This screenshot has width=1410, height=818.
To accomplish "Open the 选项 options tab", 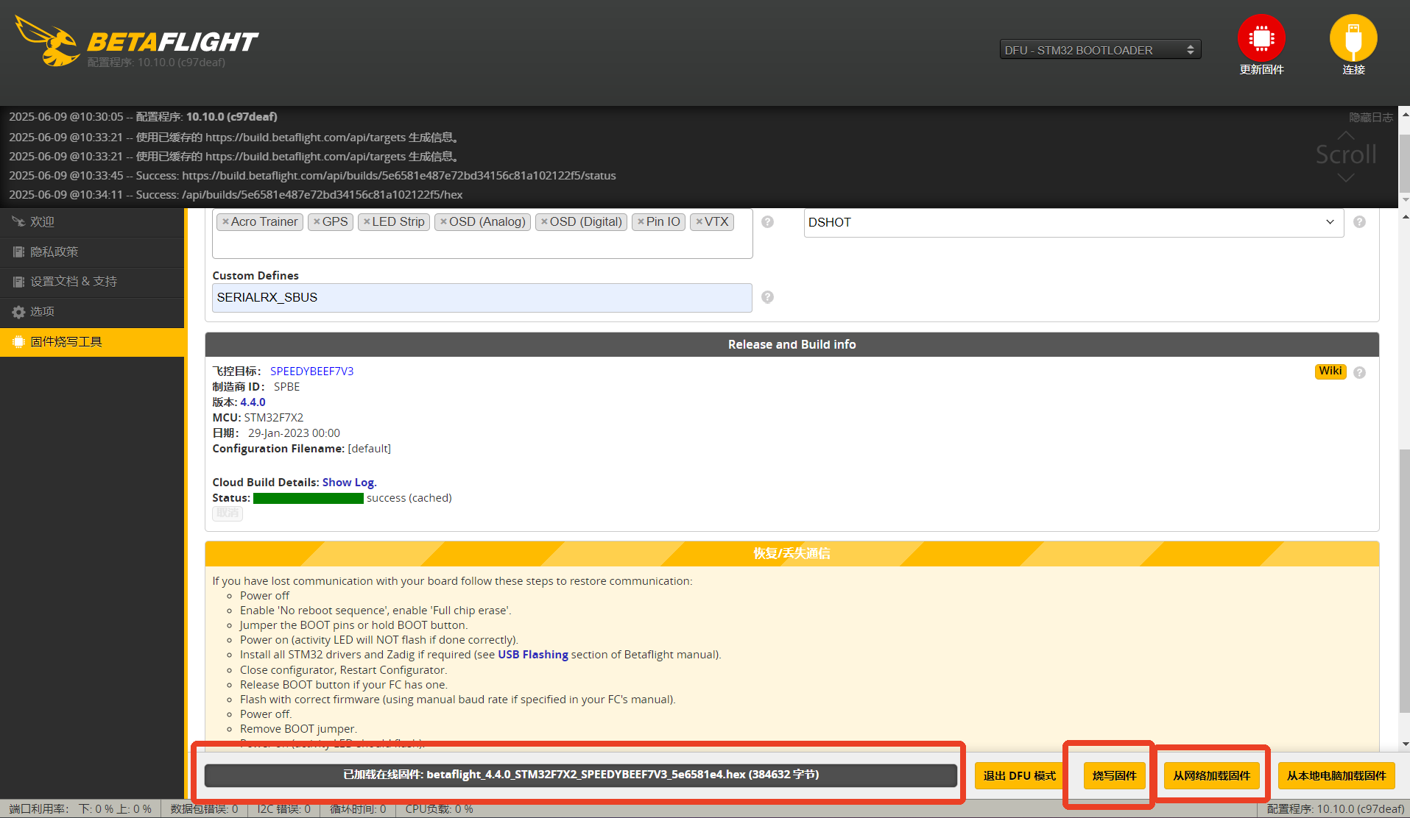I will [x=92, y=312].
